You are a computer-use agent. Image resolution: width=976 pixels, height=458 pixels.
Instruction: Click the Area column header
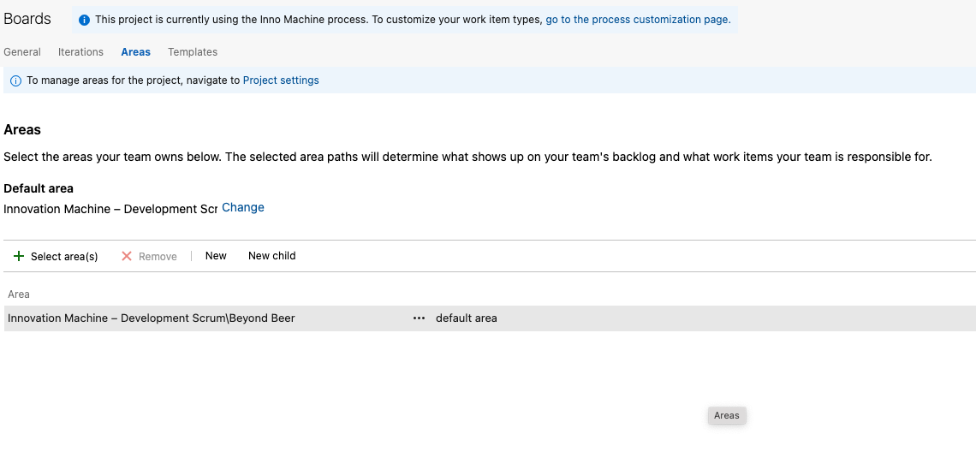19,294
